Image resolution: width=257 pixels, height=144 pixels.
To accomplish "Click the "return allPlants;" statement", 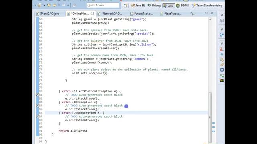I will [x=73, y=131].
